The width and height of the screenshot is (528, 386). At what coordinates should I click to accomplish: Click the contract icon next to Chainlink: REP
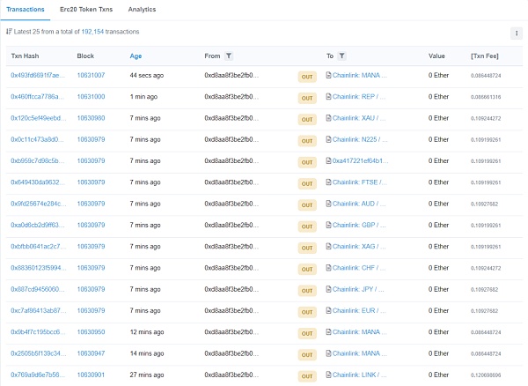coord(328,97)
